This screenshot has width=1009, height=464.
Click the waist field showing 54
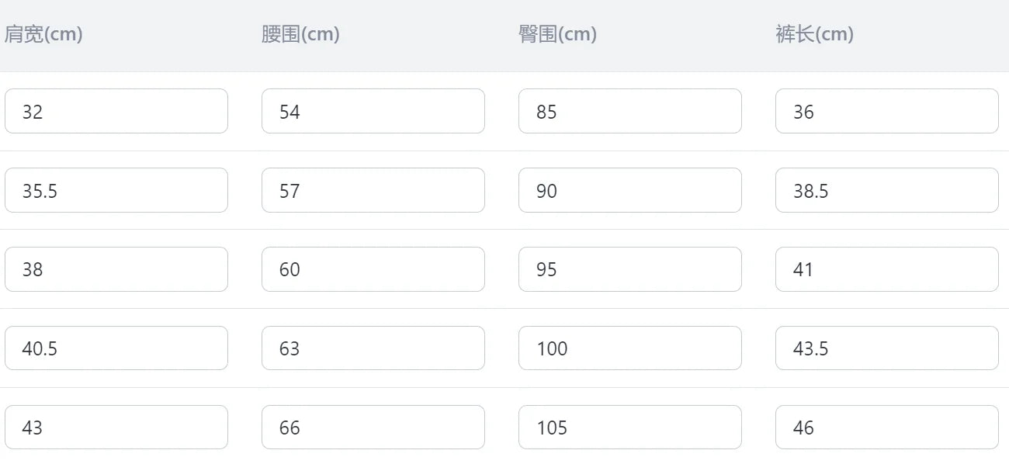[373, 111]
